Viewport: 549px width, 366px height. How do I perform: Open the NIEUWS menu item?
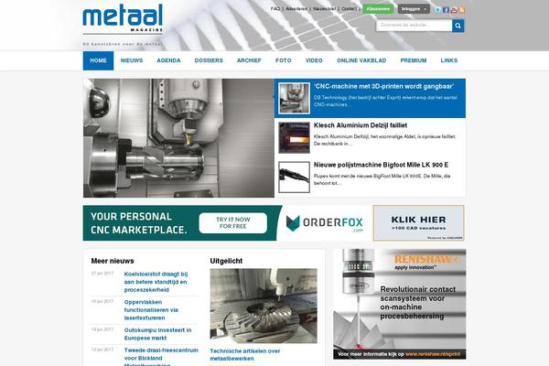point(132,60)
